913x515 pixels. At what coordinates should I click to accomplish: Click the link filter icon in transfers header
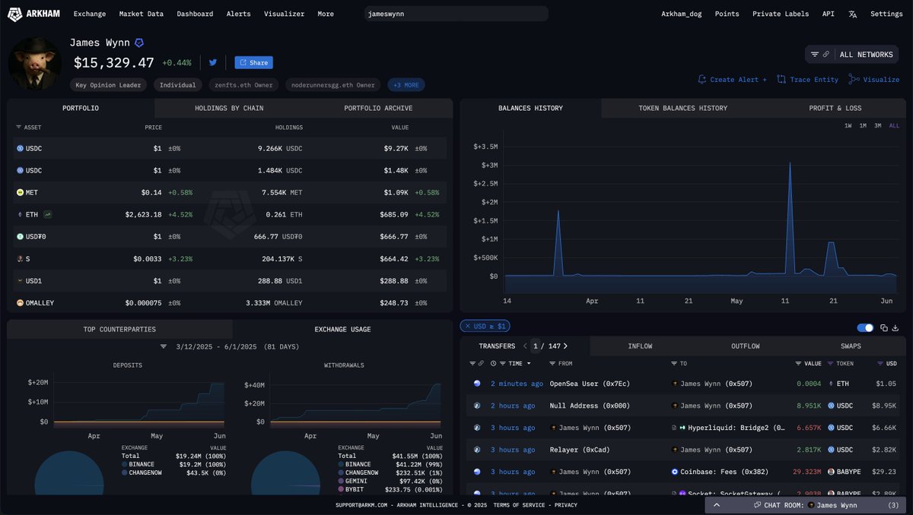click(x=480, y=363)
